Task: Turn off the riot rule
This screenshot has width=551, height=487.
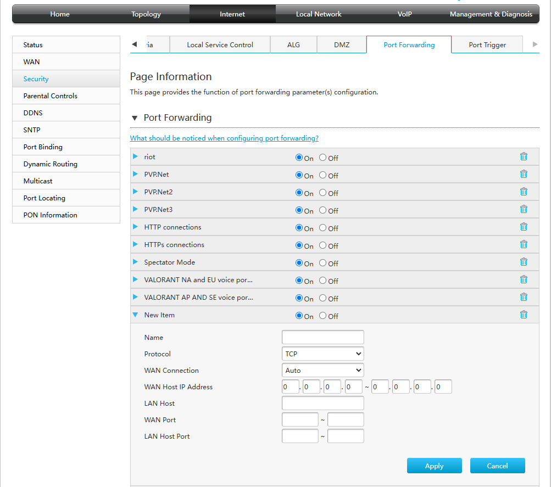Action: coord(324,158)
